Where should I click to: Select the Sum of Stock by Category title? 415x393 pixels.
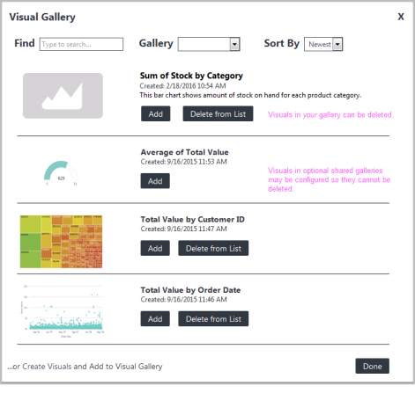(x=191, y=76)
